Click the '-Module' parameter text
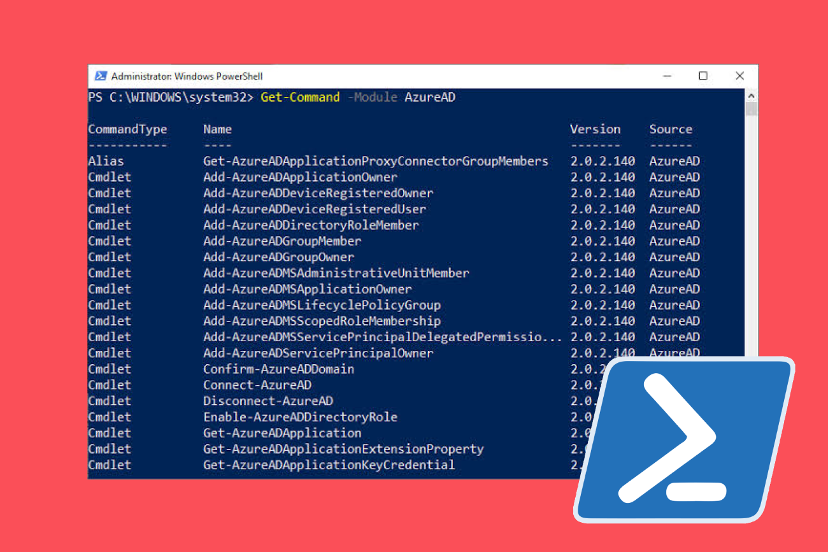The image size is (828, 552). coord(373,97)
